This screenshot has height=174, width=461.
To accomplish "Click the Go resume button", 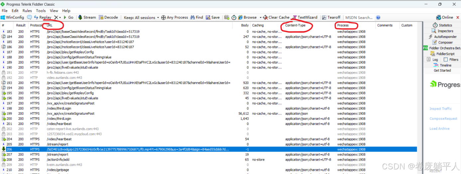I will click(68, 17).
